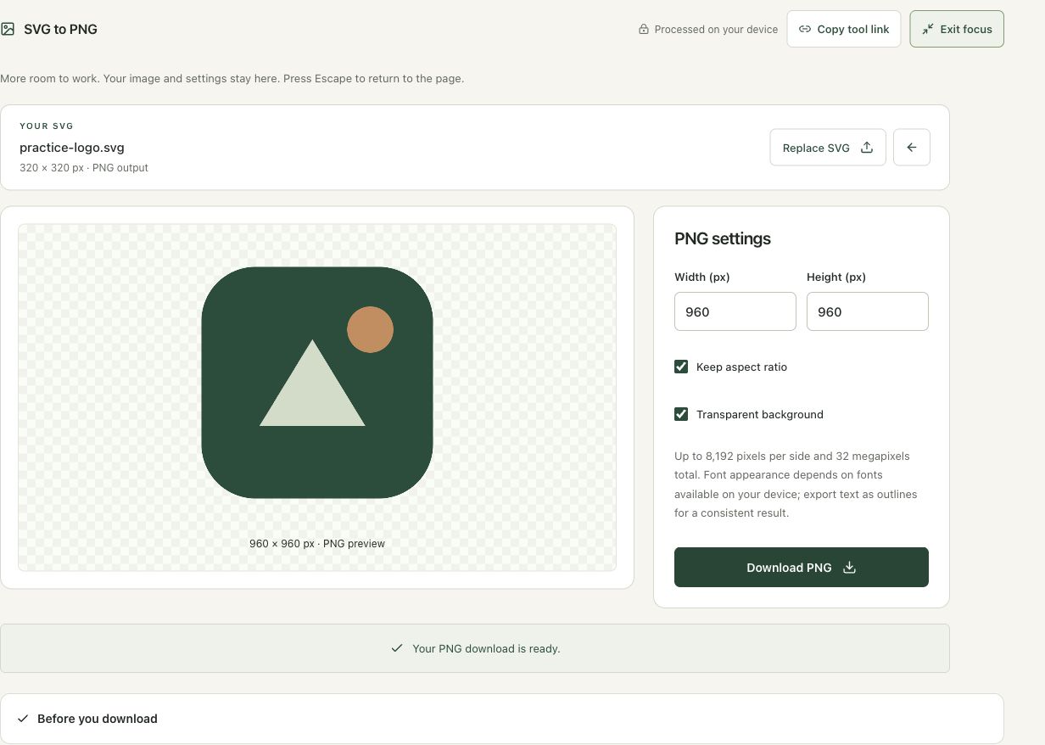Click the YOUR SVG label
Viewport: 1045px width, 745px height.
click(x=47, y=126)
